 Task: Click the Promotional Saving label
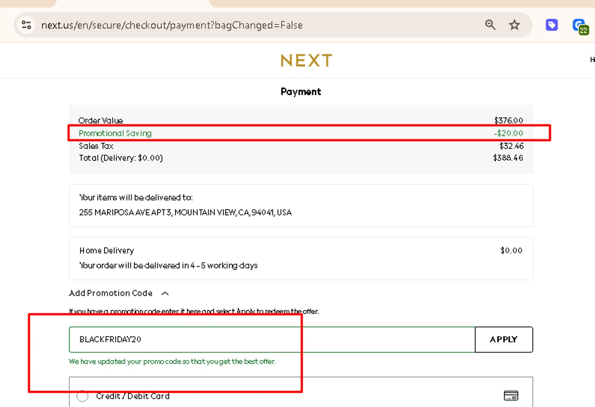pos(115,133)
